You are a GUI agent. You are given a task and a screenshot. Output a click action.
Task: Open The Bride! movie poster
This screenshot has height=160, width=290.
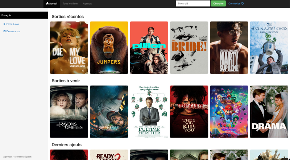189,48
